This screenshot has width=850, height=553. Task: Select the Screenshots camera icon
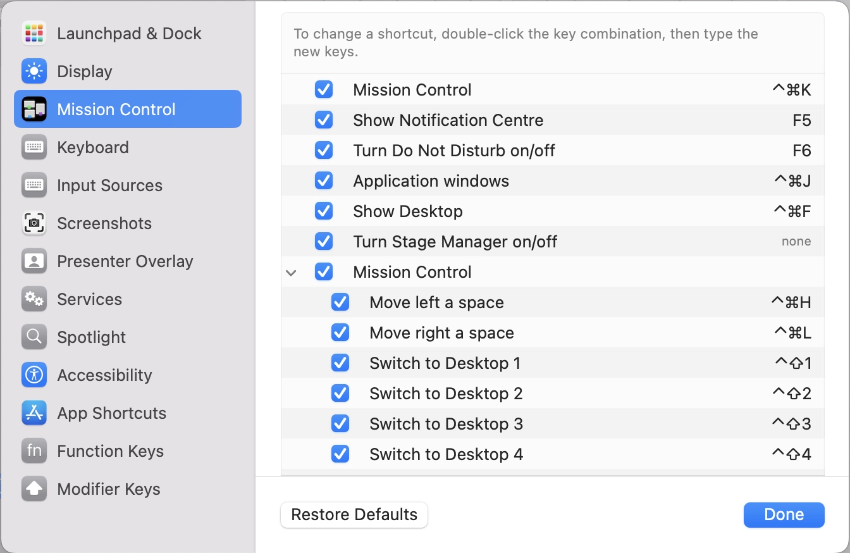click(34, 223)
